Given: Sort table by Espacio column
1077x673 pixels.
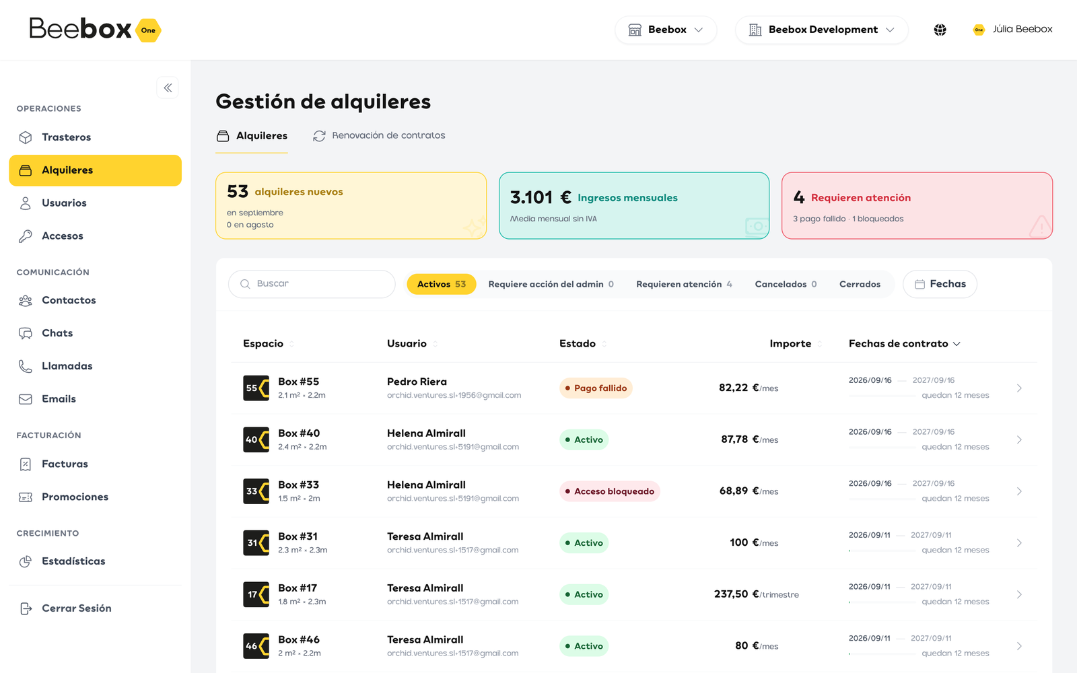Looking at the screenshot, I should pos(269,343).
